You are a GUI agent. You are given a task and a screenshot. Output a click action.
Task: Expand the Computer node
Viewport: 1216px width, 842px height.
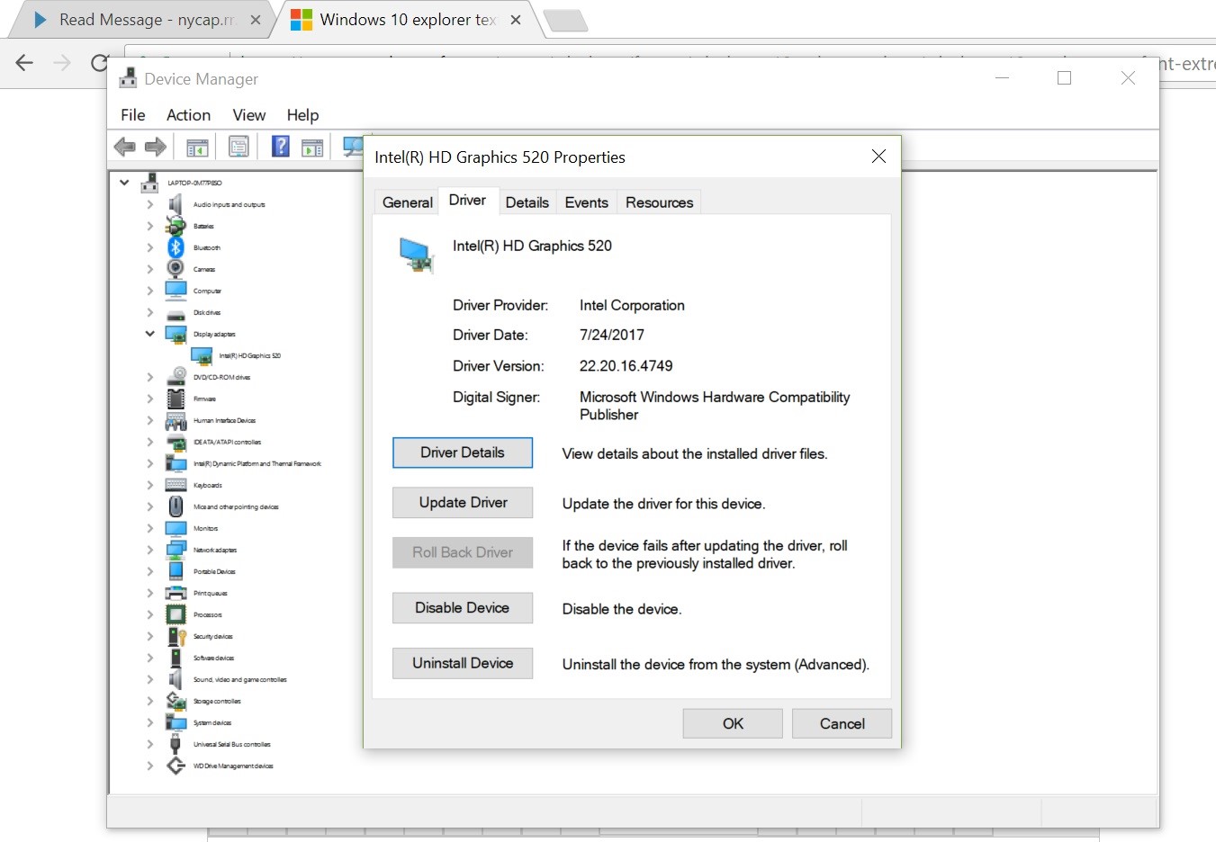pyautogui.click(x=149, y=291)
